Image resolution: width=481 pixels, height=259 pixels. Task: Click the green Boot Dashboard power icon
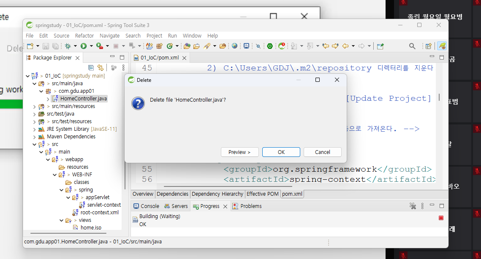[270, 46]
